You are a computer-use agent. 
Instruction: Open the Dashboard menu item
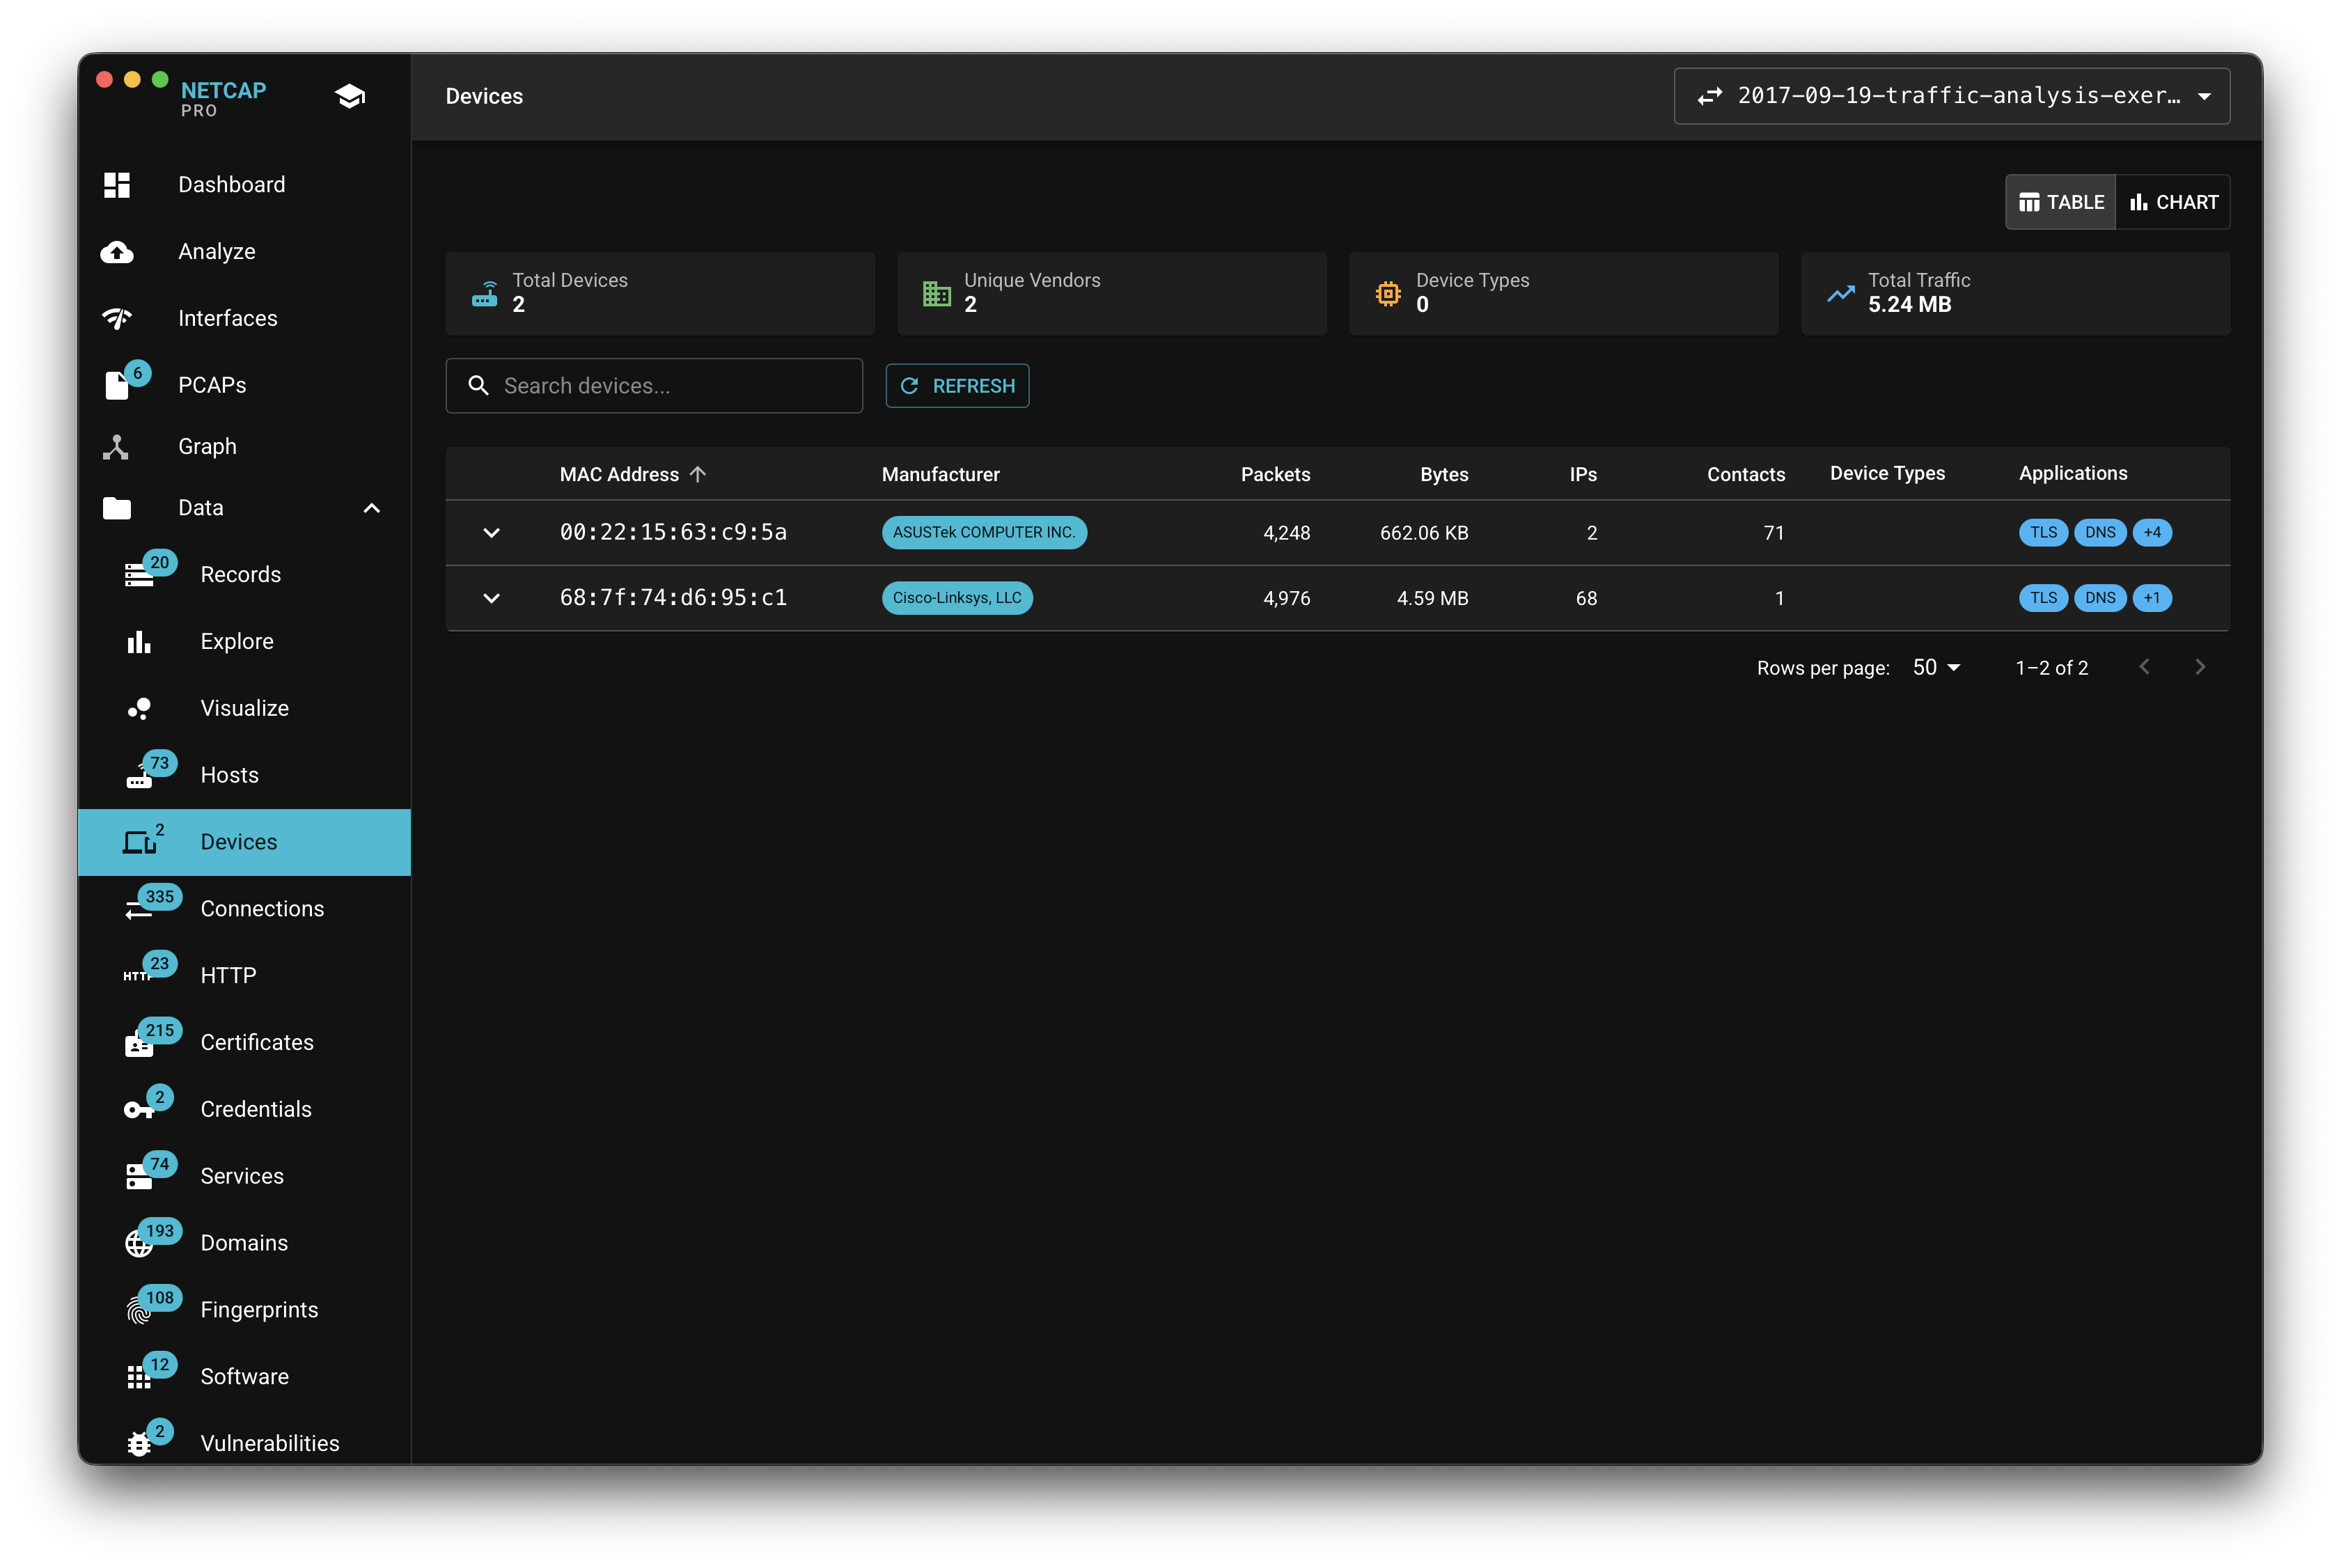coord(244,185)
